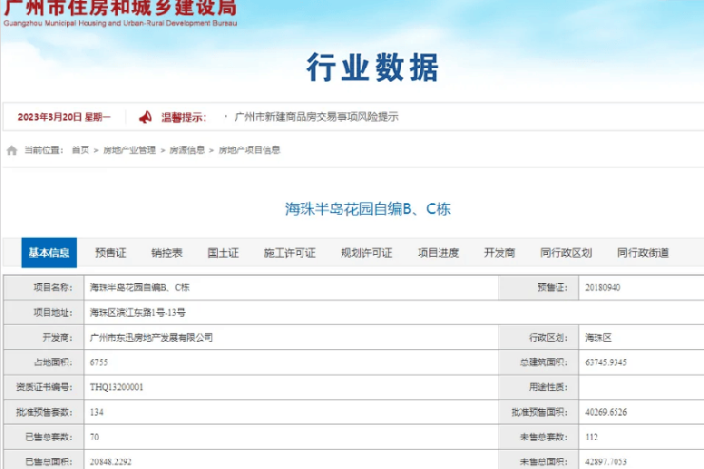Open 广州市新建商品房交易事项风险提示 notice link
Screen dimensions: 704x469
(317, 117)
